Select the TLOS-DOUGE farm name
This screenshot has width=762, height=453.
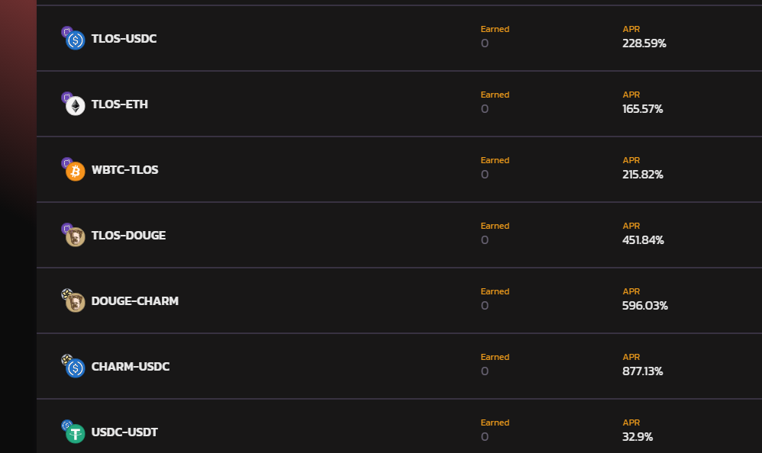click(128, 236)
